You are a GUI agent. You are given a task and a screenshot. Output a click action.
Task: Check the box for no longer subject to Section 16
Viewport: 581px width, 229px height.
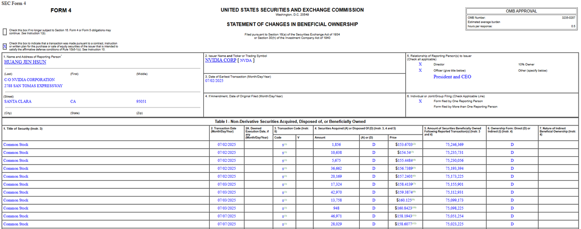tap(5, 31)
